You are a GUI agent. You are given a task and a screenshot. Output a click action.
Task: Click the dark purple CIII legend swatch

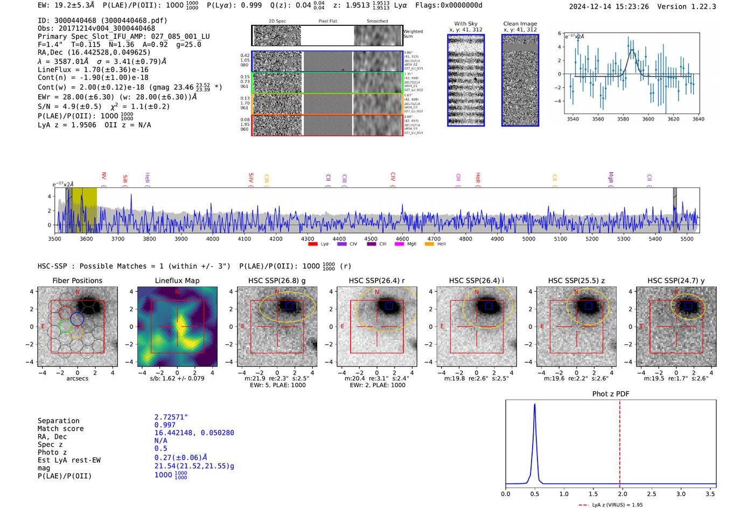(372, 244)
